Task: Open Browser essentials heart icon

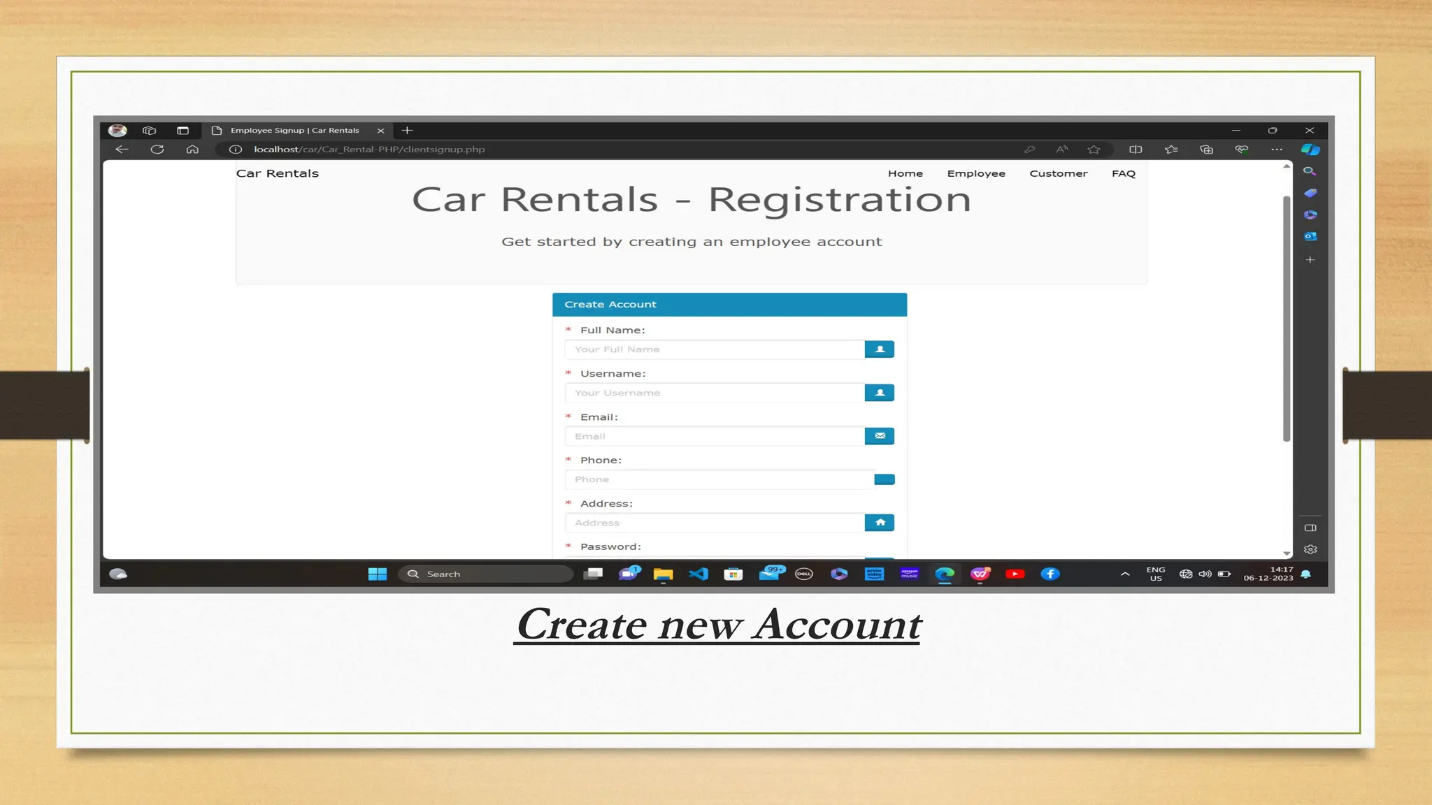Action: [x=1242, y=150]
